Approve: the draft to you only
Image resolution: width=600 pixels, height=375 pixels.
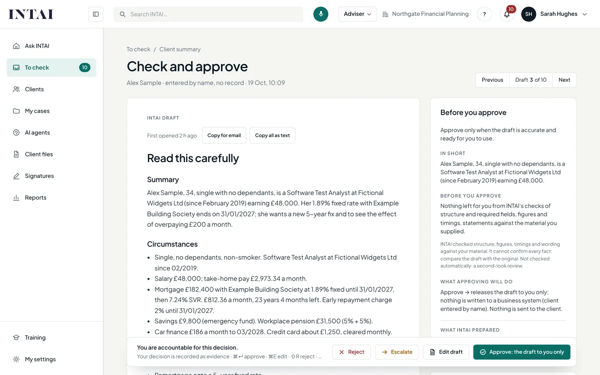click(522, 352)
